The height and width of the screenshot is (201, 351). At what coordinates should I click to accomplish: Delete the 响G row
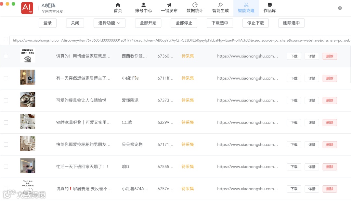[x=330, y=167]
